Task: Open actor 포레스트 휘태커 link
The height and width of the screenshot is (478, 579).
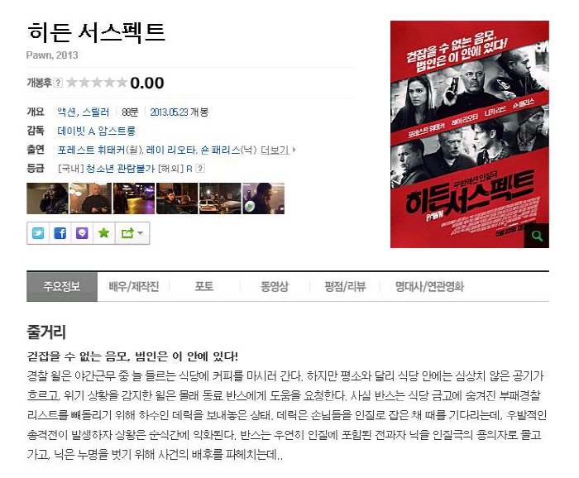Action: coord(91,150)
